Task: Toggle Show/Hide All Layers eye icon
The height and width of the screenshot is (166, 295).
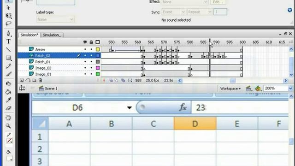Action: pyautogui.click(x=85, y=42)
